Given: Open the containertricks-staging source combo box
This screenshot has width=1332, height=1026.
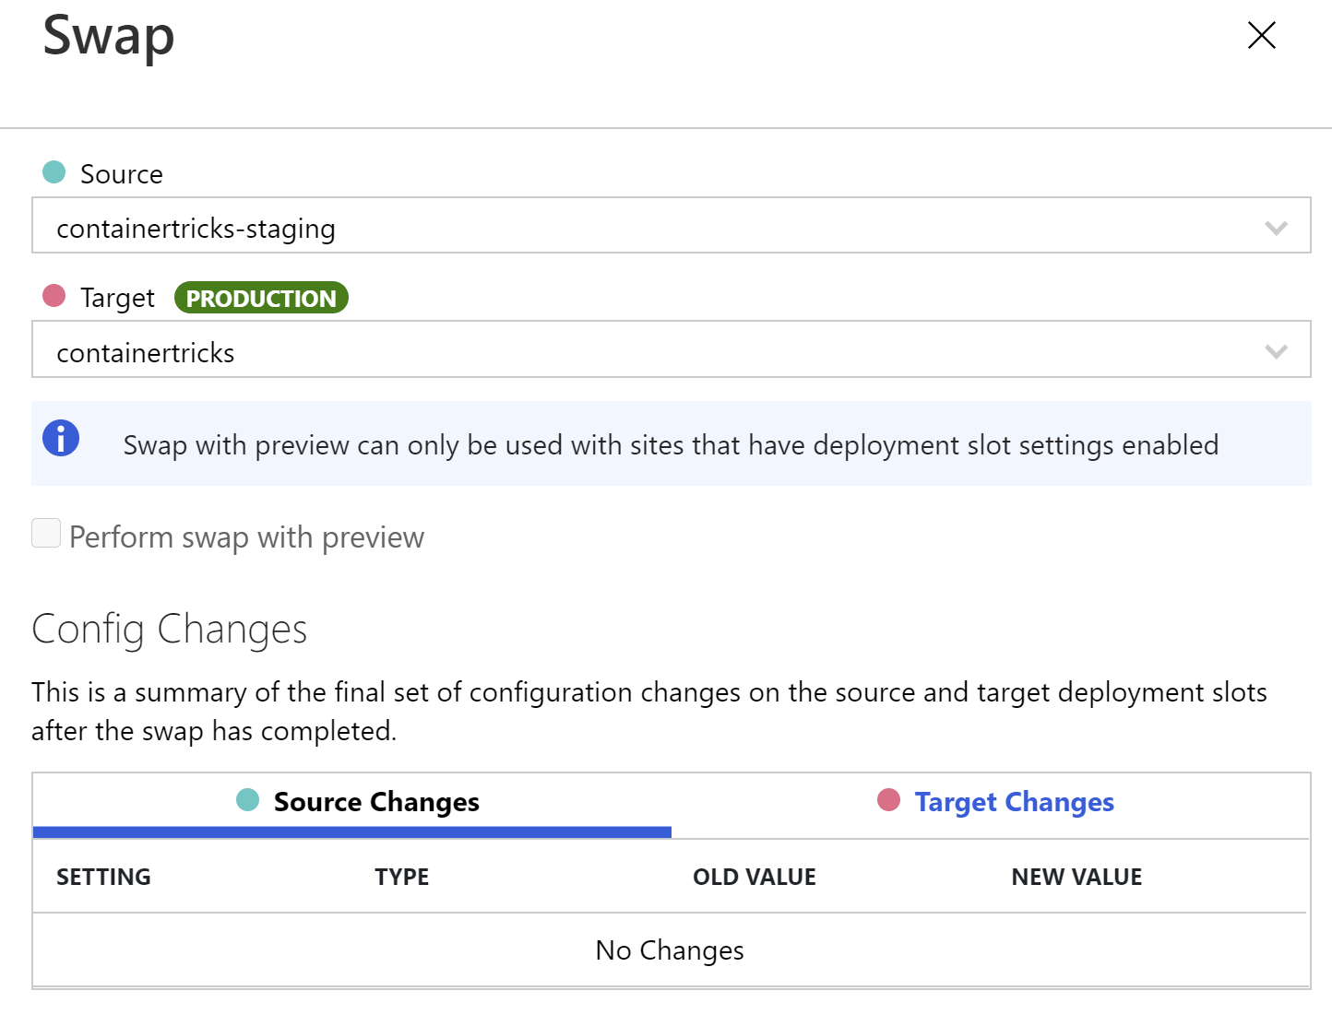Looking at the screenshot, I should coord(672,225).
